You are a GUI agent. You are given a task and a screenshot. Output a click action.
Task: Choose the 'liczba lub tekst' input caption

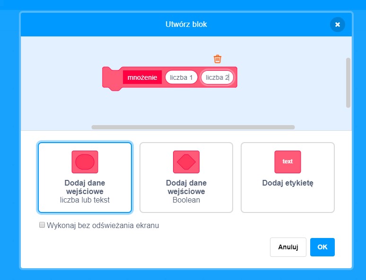point(85,200)
